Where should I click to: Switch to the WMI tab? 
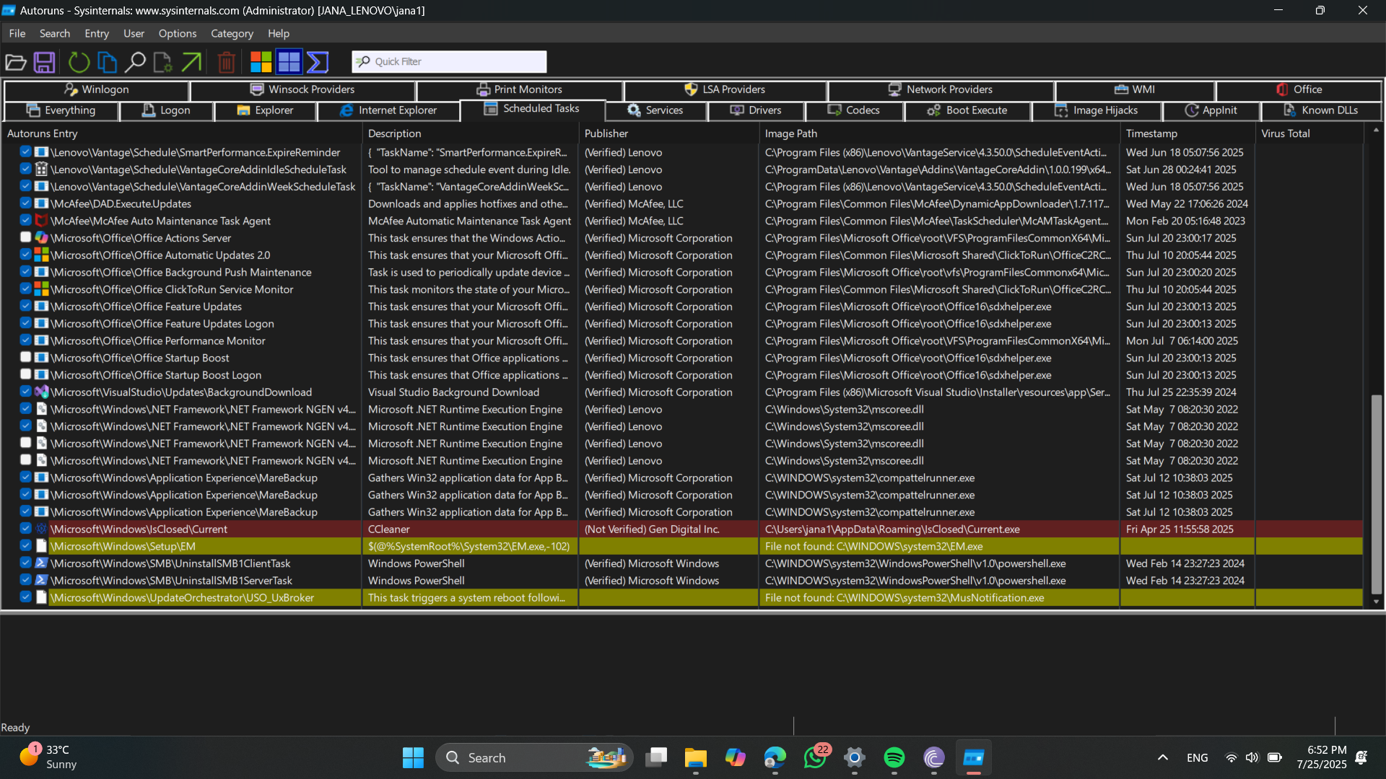point(1135,89)
